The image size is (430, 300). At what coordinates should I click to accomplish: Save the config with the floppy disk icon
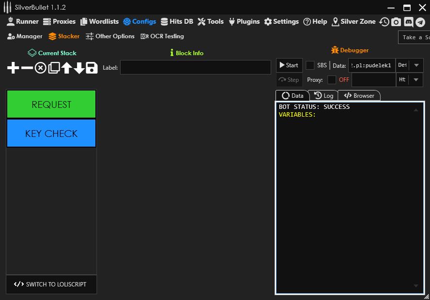(92, 68)
